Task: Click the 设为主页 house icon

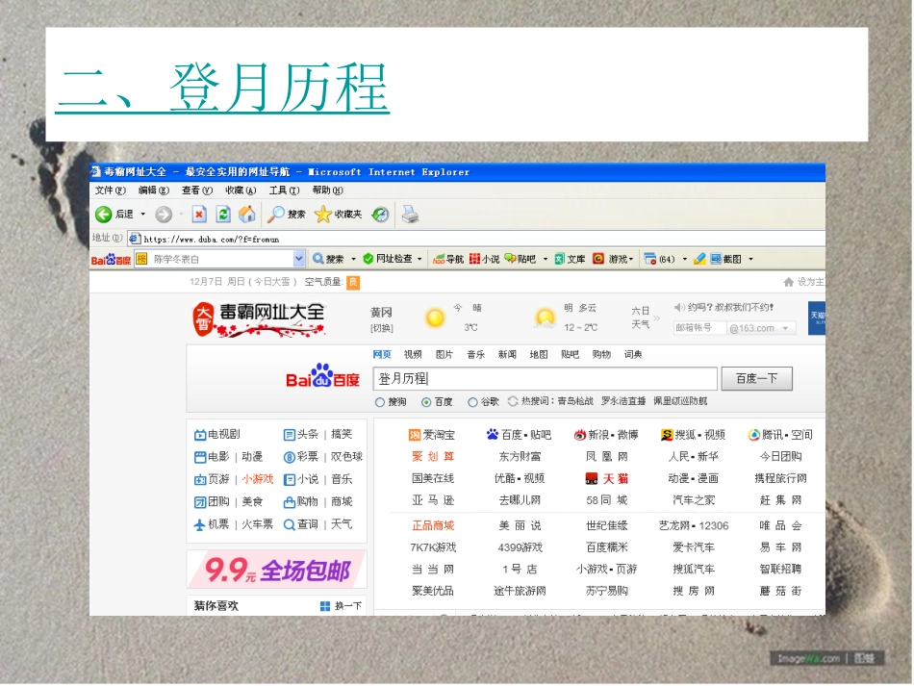Action: [x=788, y=282]
